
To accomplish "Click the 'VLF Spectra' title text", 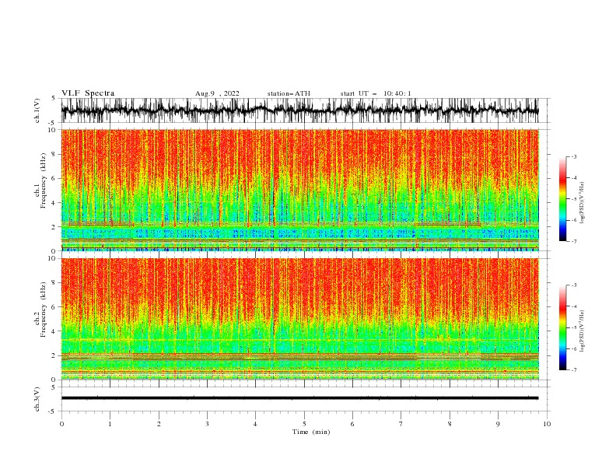I will click(88, 93).
